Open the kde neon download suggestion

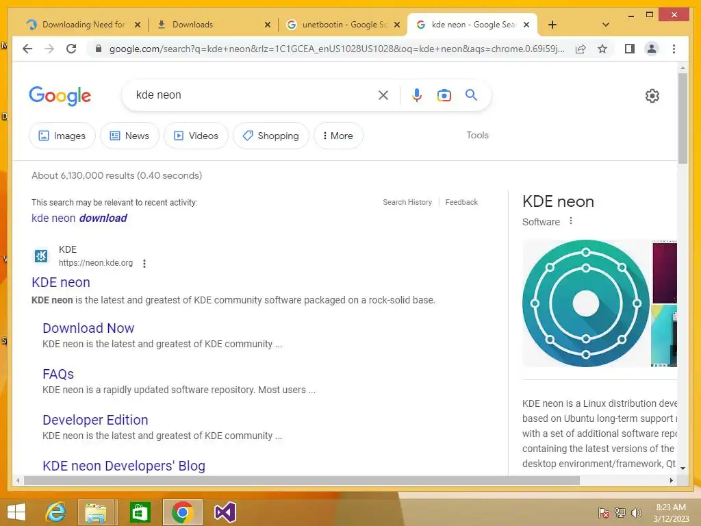(79, 218)
